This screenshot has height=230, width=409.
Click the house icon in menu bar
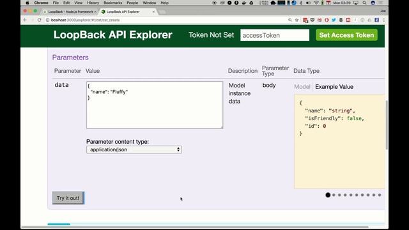point(273,3)
